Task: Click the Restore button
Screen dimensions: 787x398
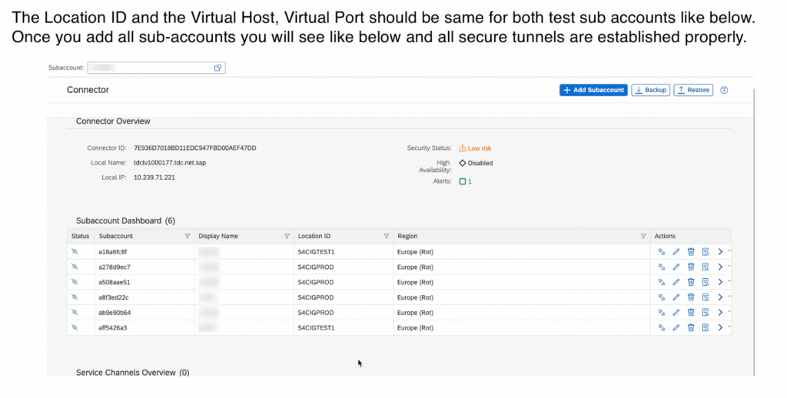Action: click(693, 90)
